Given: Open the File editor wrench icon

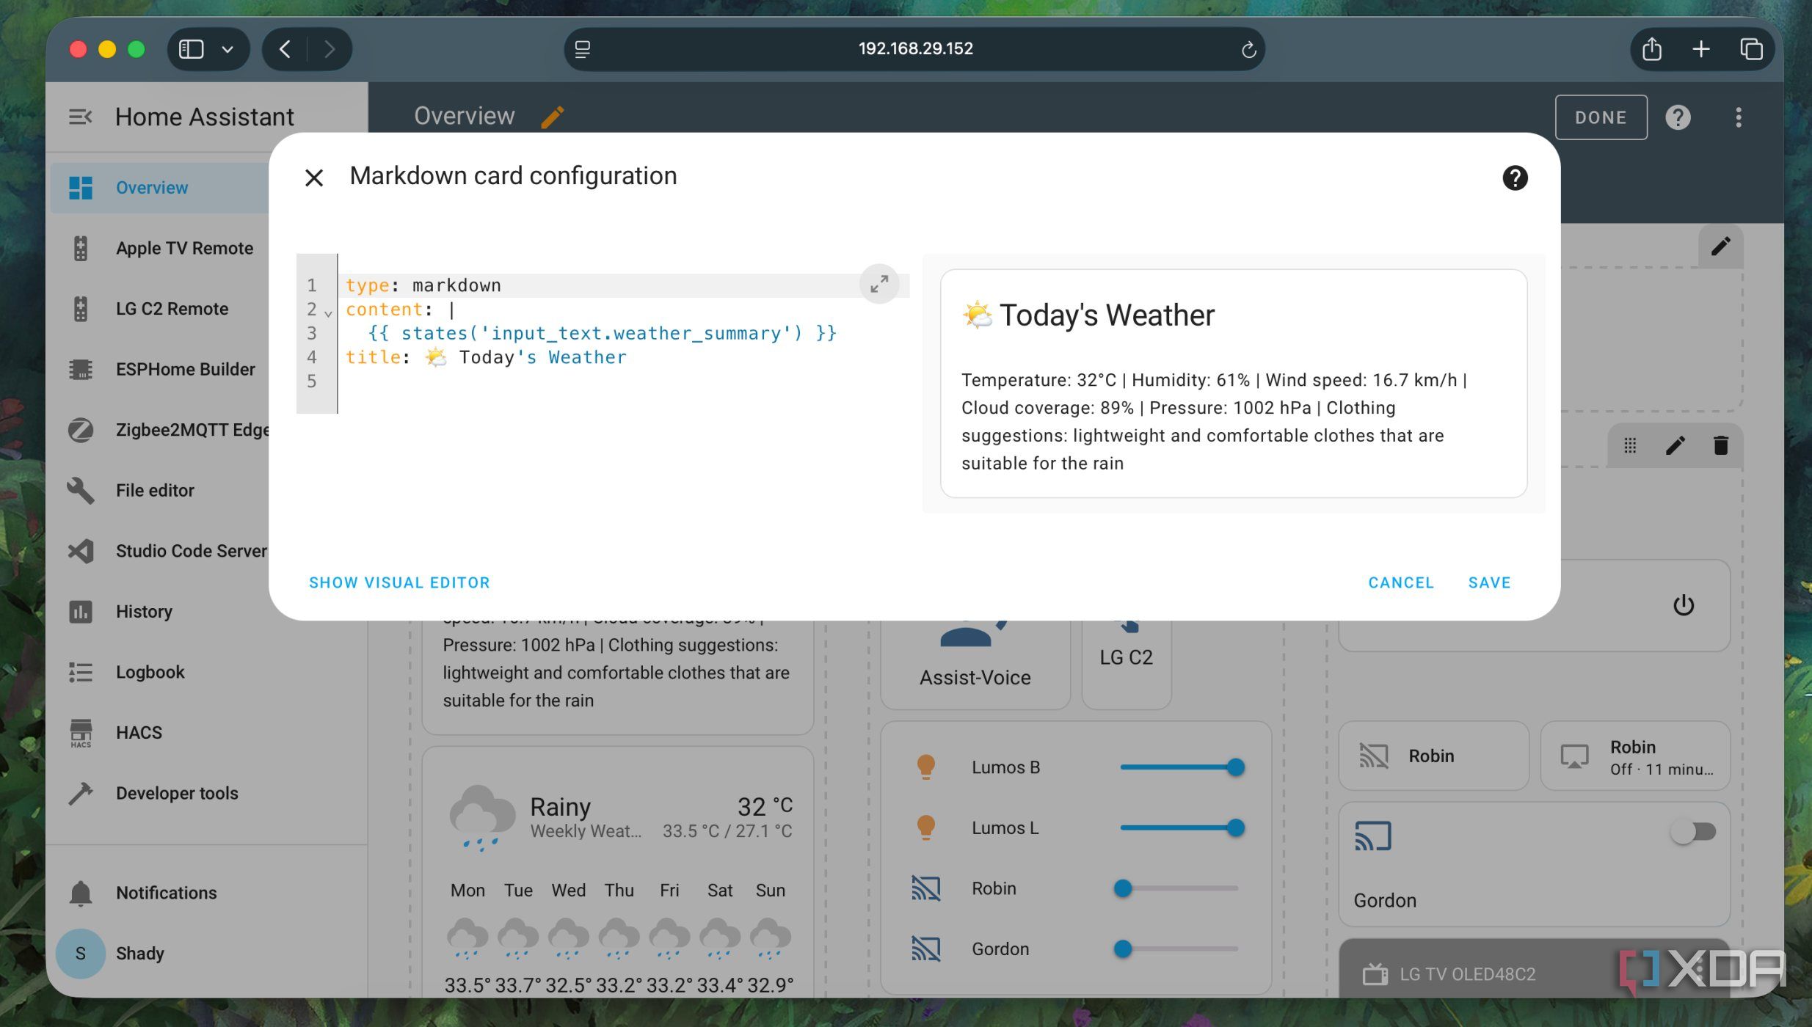Looking at the screenshot, I should [80, 491].
